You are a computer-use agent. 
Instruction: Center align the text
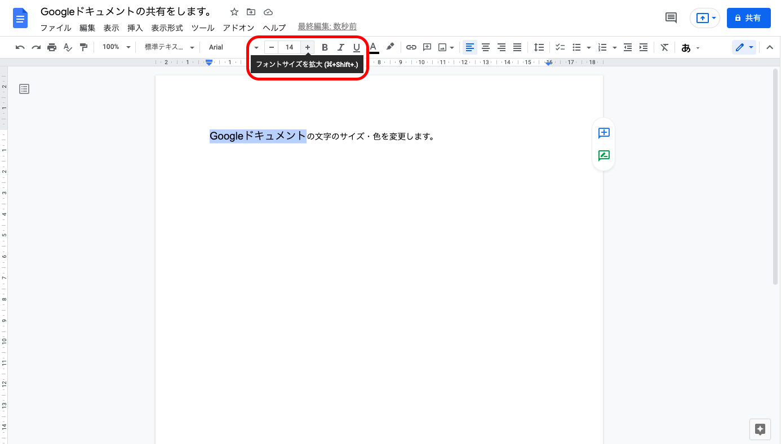[x=486, y=47]
